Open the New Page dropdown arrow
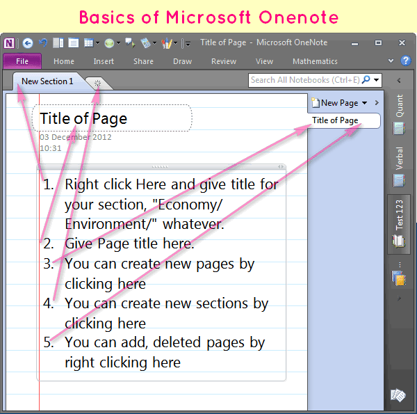The height and width of the screenshot is (414, 417). 364,103
